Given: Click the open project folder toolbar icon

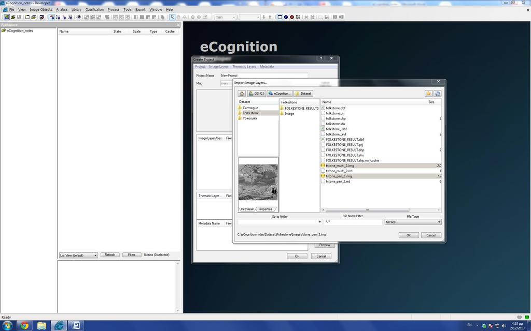Looking at the screenshot, I should click(x=13, y=17).
